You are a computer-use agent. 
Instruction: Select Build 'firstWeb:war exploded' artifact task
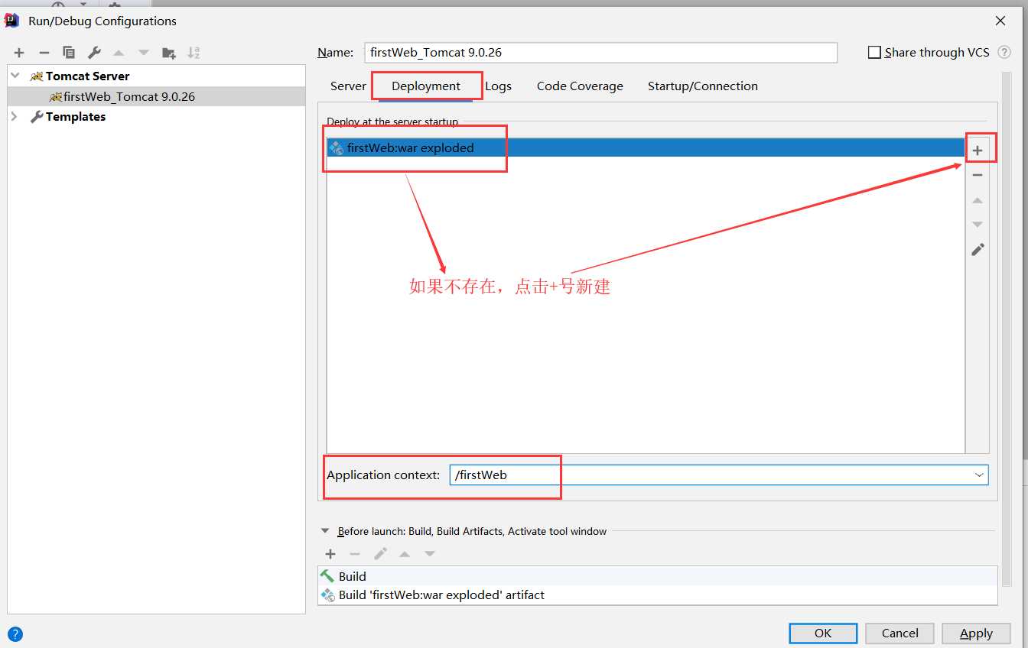pyautogui.click(x=657, y=595)
